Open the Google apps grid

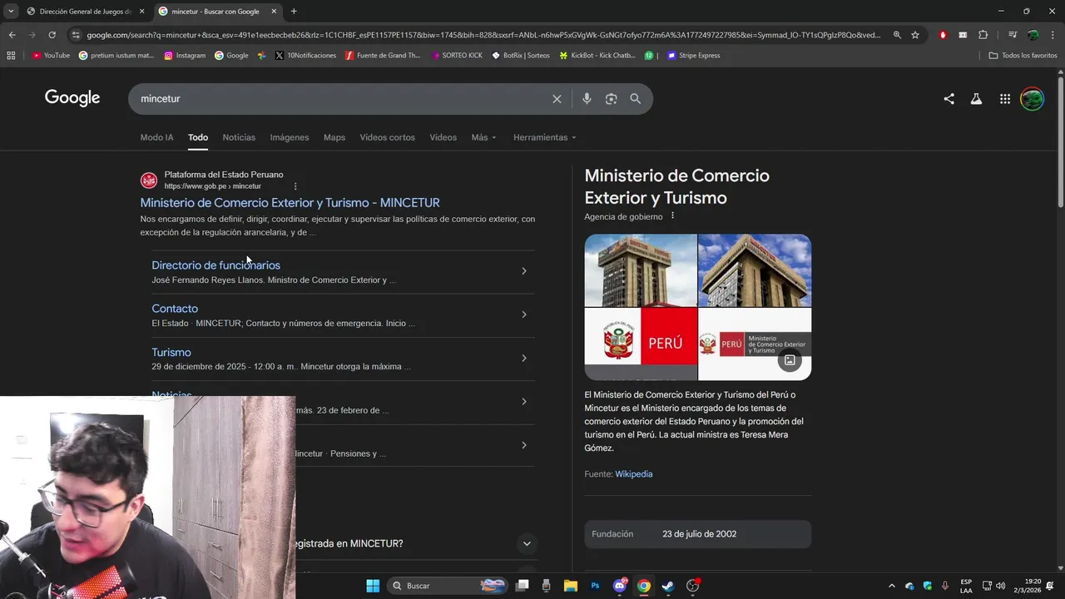pyautogui.click(x=1005, y=99)
